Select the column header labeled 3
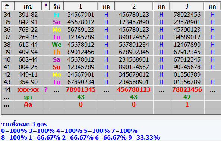The width and height of the screenshot is (221, 141). point(187,6)
